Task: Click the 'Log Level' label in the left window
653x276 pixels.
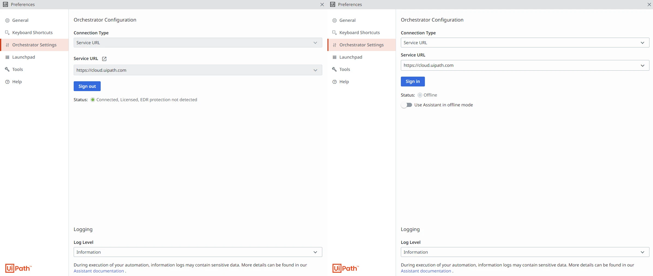Action: tap(84, 242)
